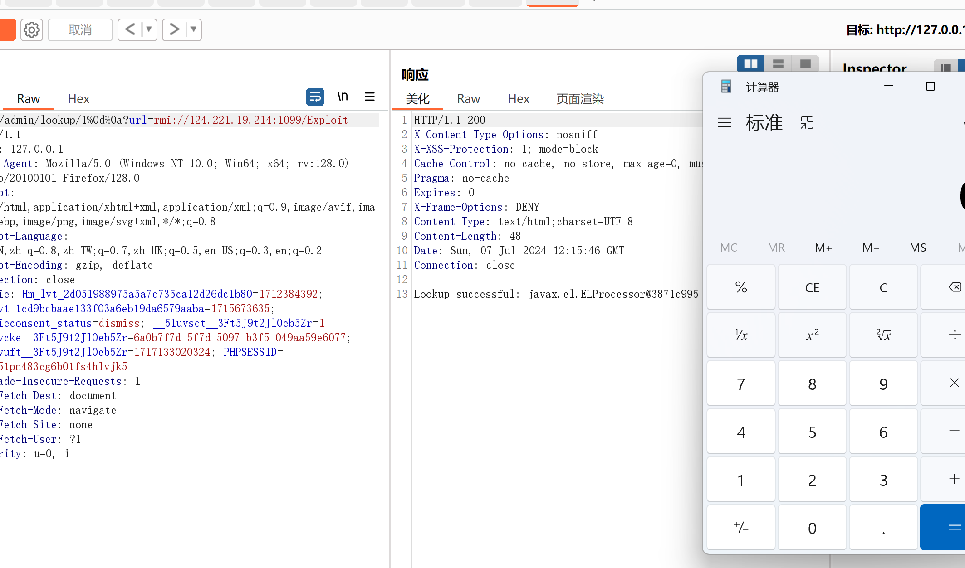The height and width of the screenshot is (568, 965).
Task: Switch to combined tabbed layout view
Action: click(x=805, y=64)
